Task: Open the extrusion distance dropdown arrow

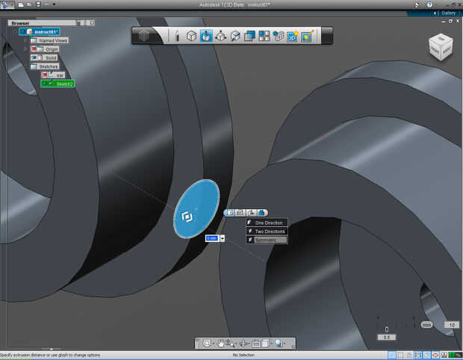Action: coord(223,238)
